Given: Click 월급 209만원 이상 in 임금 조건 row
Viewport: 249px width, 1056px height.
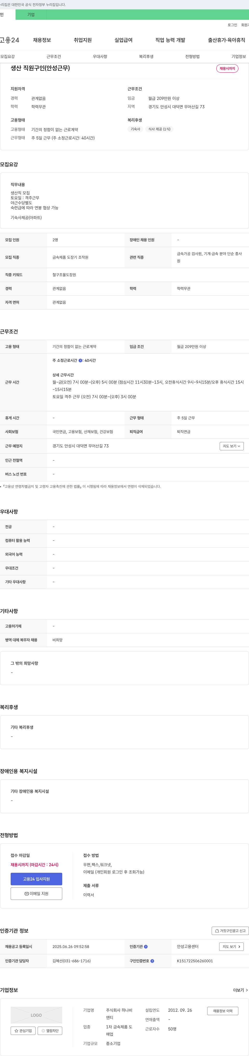Looking at the screenshot, I should 191,347.
